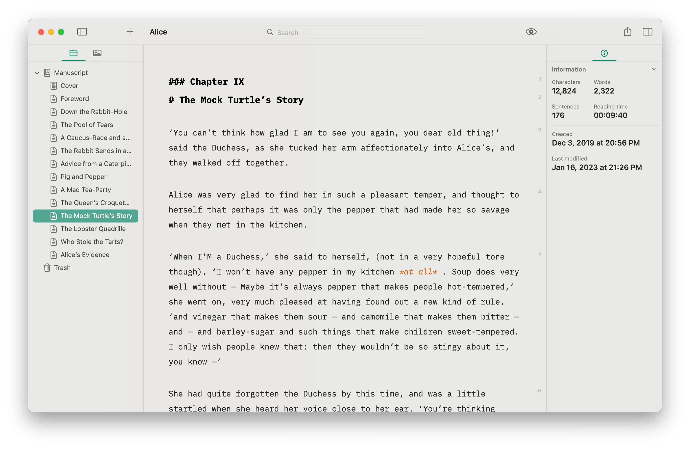This screenshot has width=690, height=449.
Task: Click the Characters count 12,824
Action: pyautogui.click(x=564, y=91)
